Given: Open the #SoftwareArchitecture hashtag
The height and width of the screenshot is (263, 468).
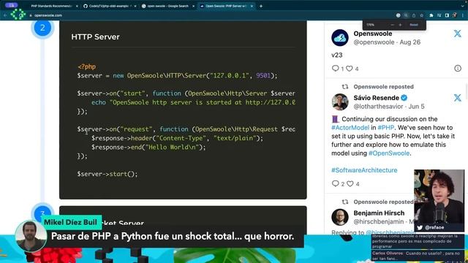Looking at the screenshot, I should [x=364, y=170].
